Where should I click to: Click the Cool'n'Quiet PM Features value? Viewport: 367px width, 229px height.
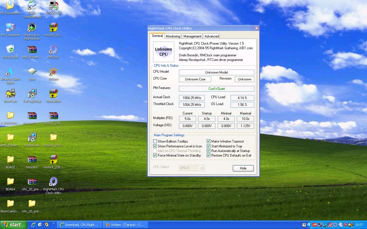[216, 89]
